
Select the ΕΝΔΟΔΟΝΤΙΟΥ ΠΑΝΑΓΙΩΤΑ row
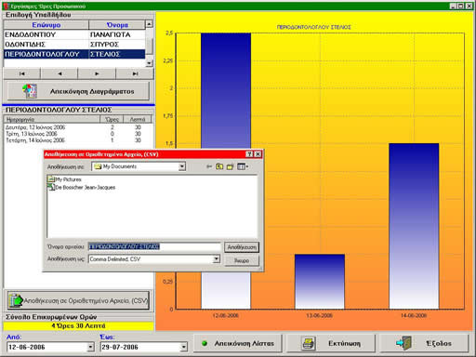pos(74,34)
